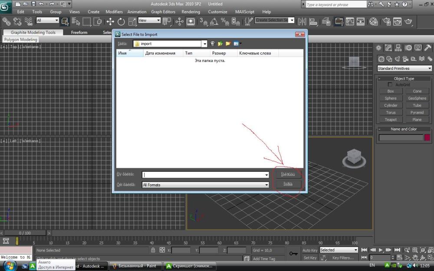Choose the Rectangular Selection Region tool
The height and width of the screenshot is (271, 434).
pyautogui.click(x=87, y=21)
